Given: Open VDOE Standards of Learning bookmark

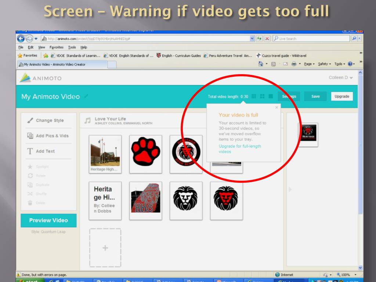Looking at the screenshot, I should point(75,56).
